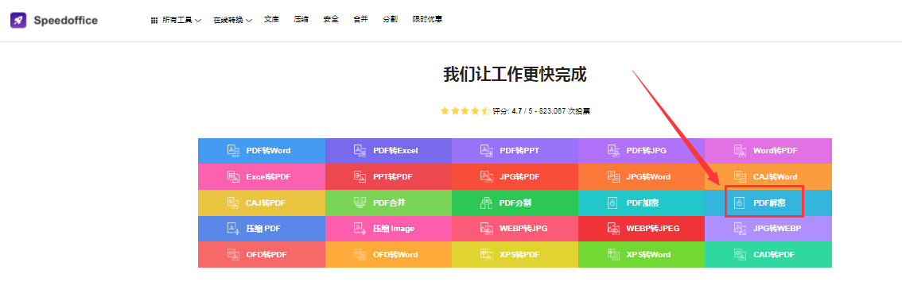
Task: Click the JPG转PDF tile icon
Action: coord(486,176)
